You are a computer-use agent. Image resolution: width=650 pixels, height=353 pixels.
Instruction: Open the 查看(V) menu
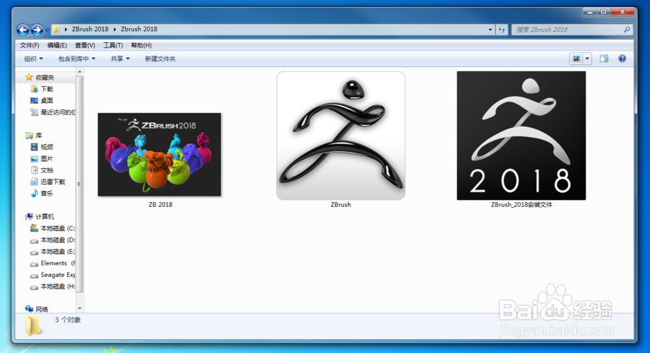[85, 46]
